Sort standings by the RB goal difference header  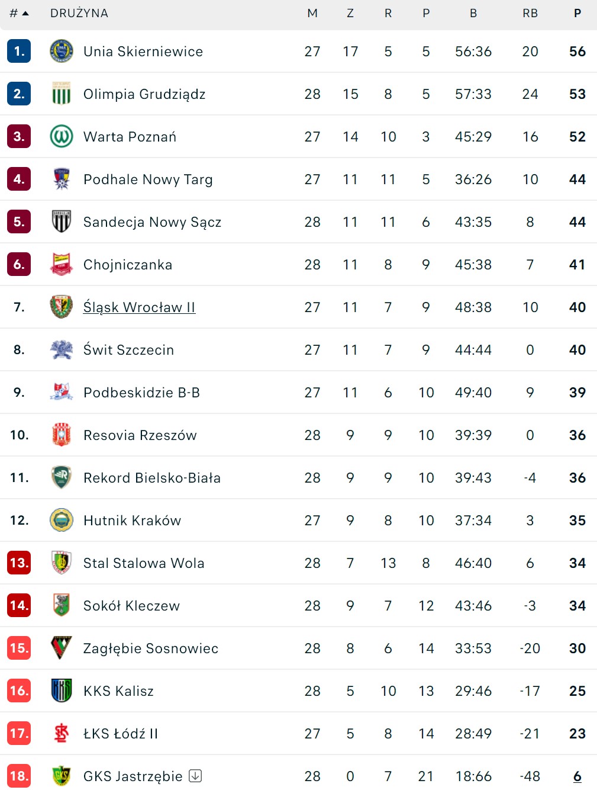(x=530, y=13)
